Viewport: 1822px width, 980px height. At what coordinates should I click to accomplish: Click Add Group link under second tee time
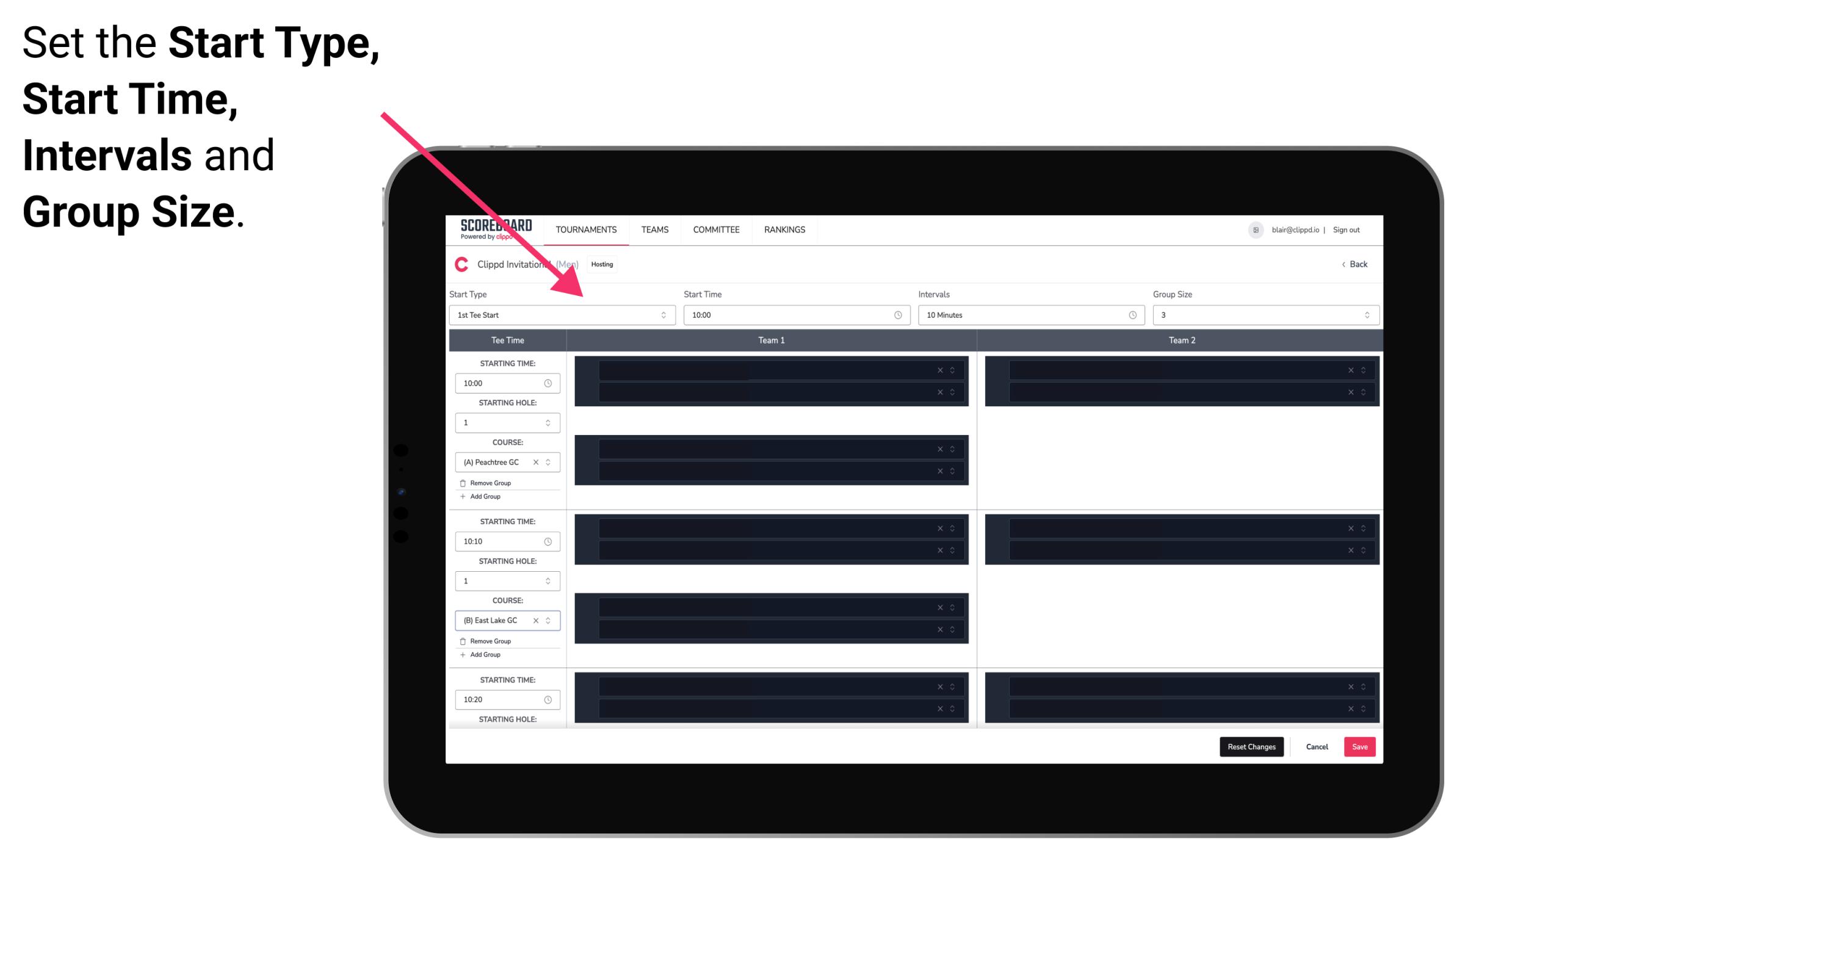click(483, 653)
